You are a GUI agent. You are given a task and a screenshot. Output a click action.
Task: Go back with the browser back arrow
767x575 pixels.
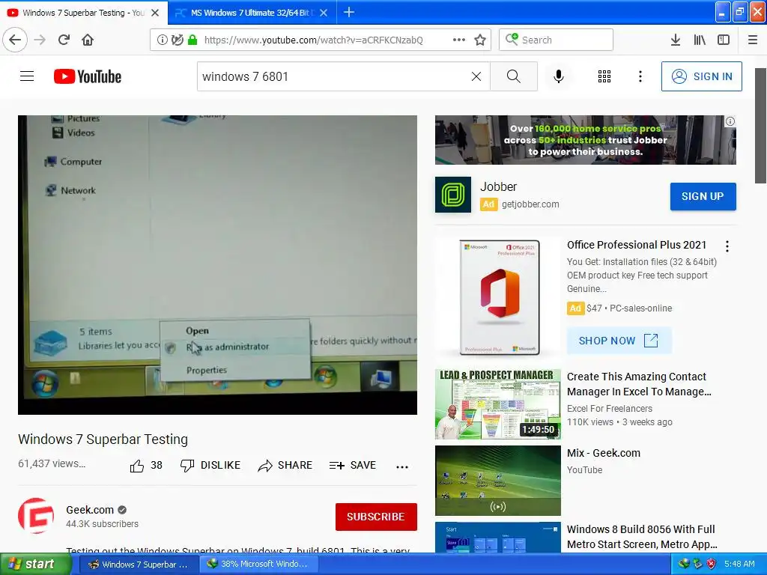click(15, 40)
